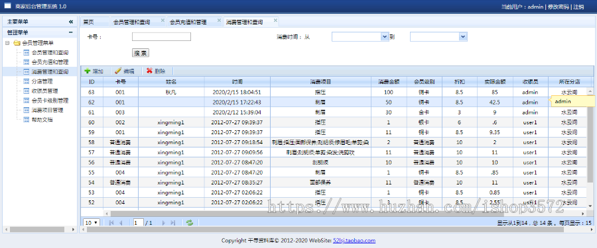Click the 消费金额 column header

pyautogui.click(x=389, y=81)
